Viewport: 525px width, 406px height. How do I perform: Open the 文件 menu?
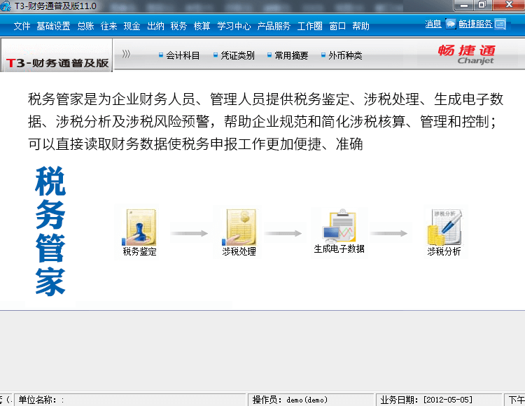[x=22, y=26]
